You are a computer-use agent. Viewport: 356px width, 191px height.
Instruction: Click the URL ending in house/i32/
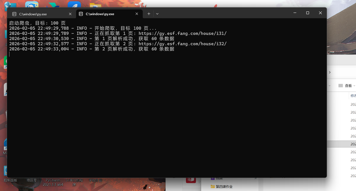(182, 44)
